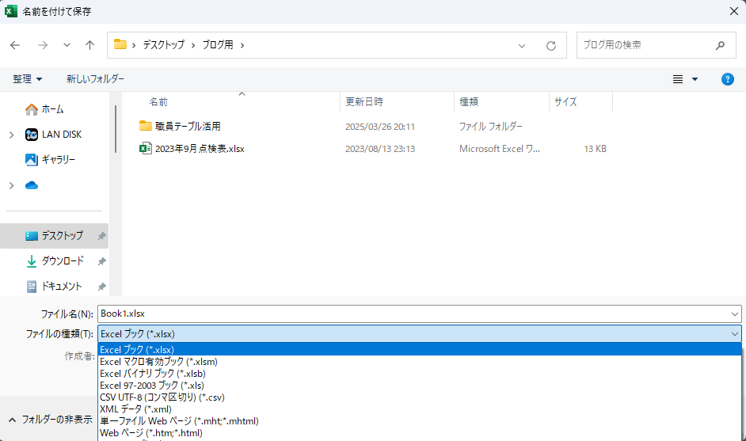Select the 職員テーブル活用 folder
The image size is (746, 441).
click(x=188, y=126)
